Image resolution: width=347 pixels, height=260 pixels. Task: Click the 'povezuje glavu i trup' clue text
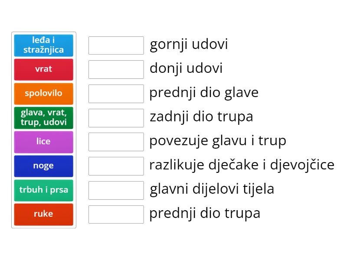216,140
